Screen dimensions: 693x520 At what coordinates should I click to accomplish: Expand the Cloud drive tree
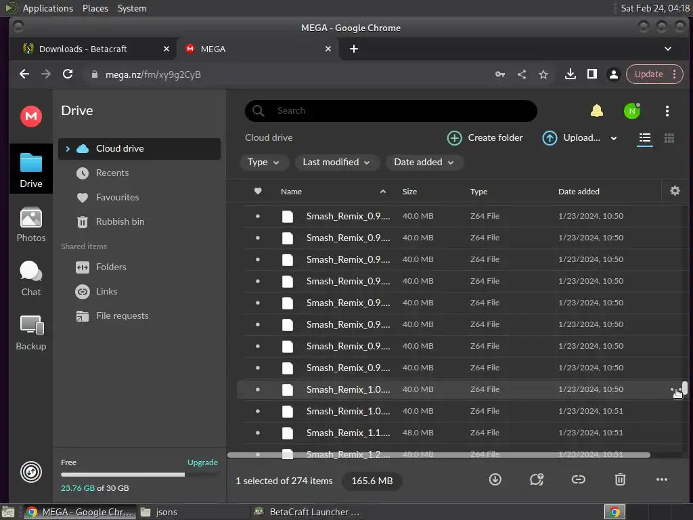(x=68, y=149)
